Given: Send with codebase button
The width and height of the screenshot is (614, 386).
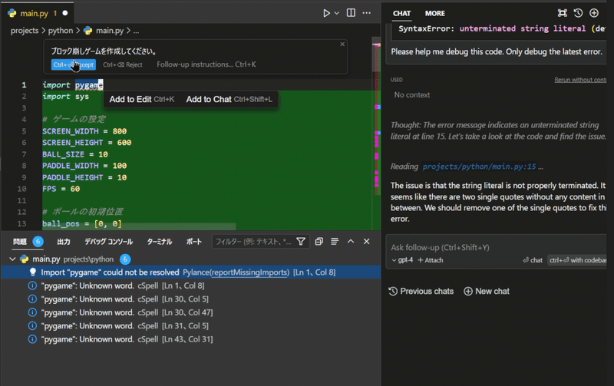Looking at the screenshot, I should (577, 260).
